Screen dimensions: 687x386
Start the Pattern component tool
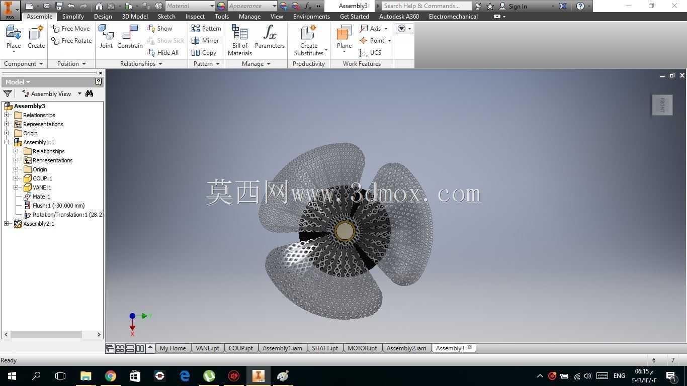206,29
